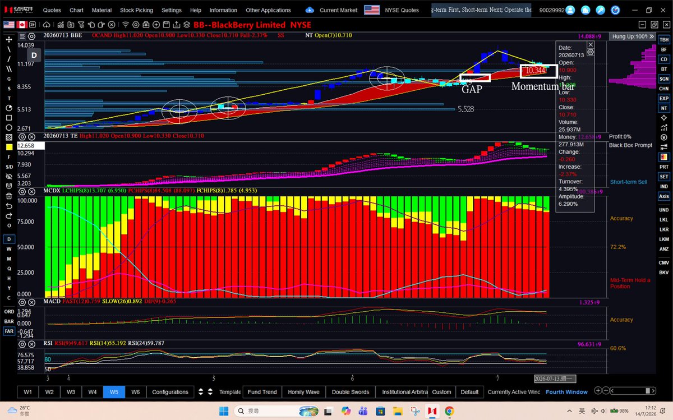Screen dimensions: 673x420
Task: Open the user account avatar icon
Action: coord(570,10)
